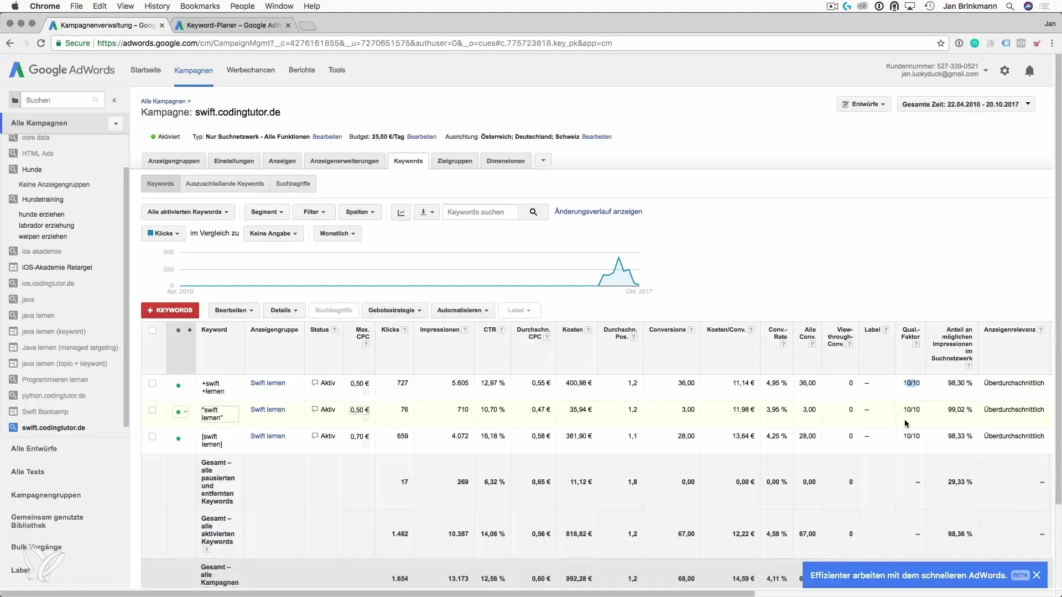Click the Keywords suchen input field
This screenshot has width=1062, height=597.
(480, 212)
